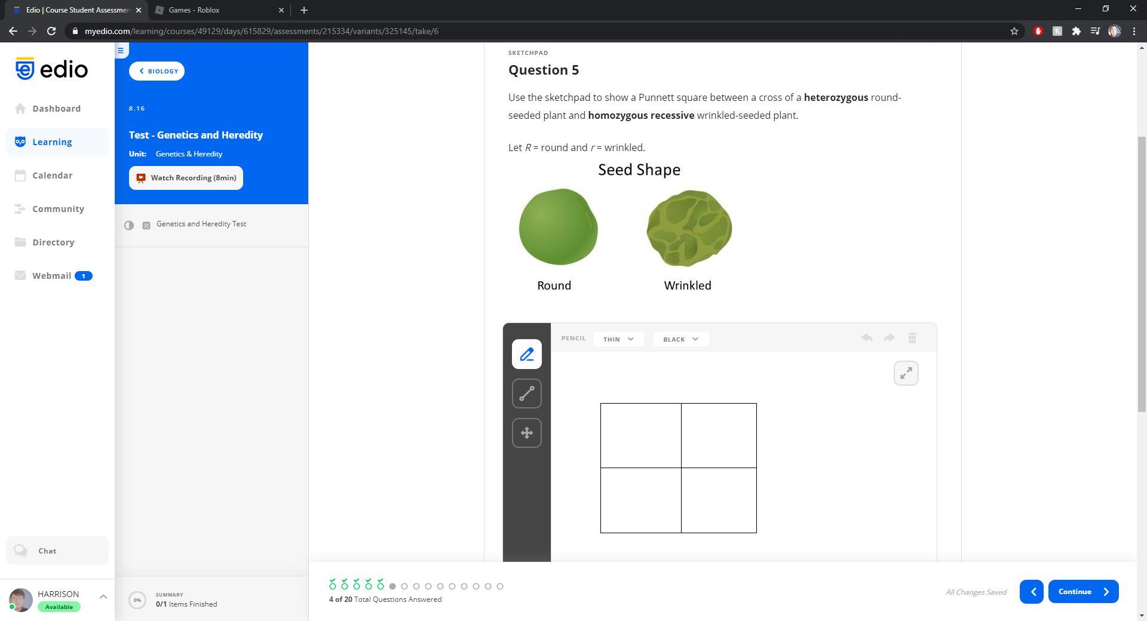1147x621 pixels.
Task: Open the Thin pencil thickness dropdown
Action: click(618, 339)
